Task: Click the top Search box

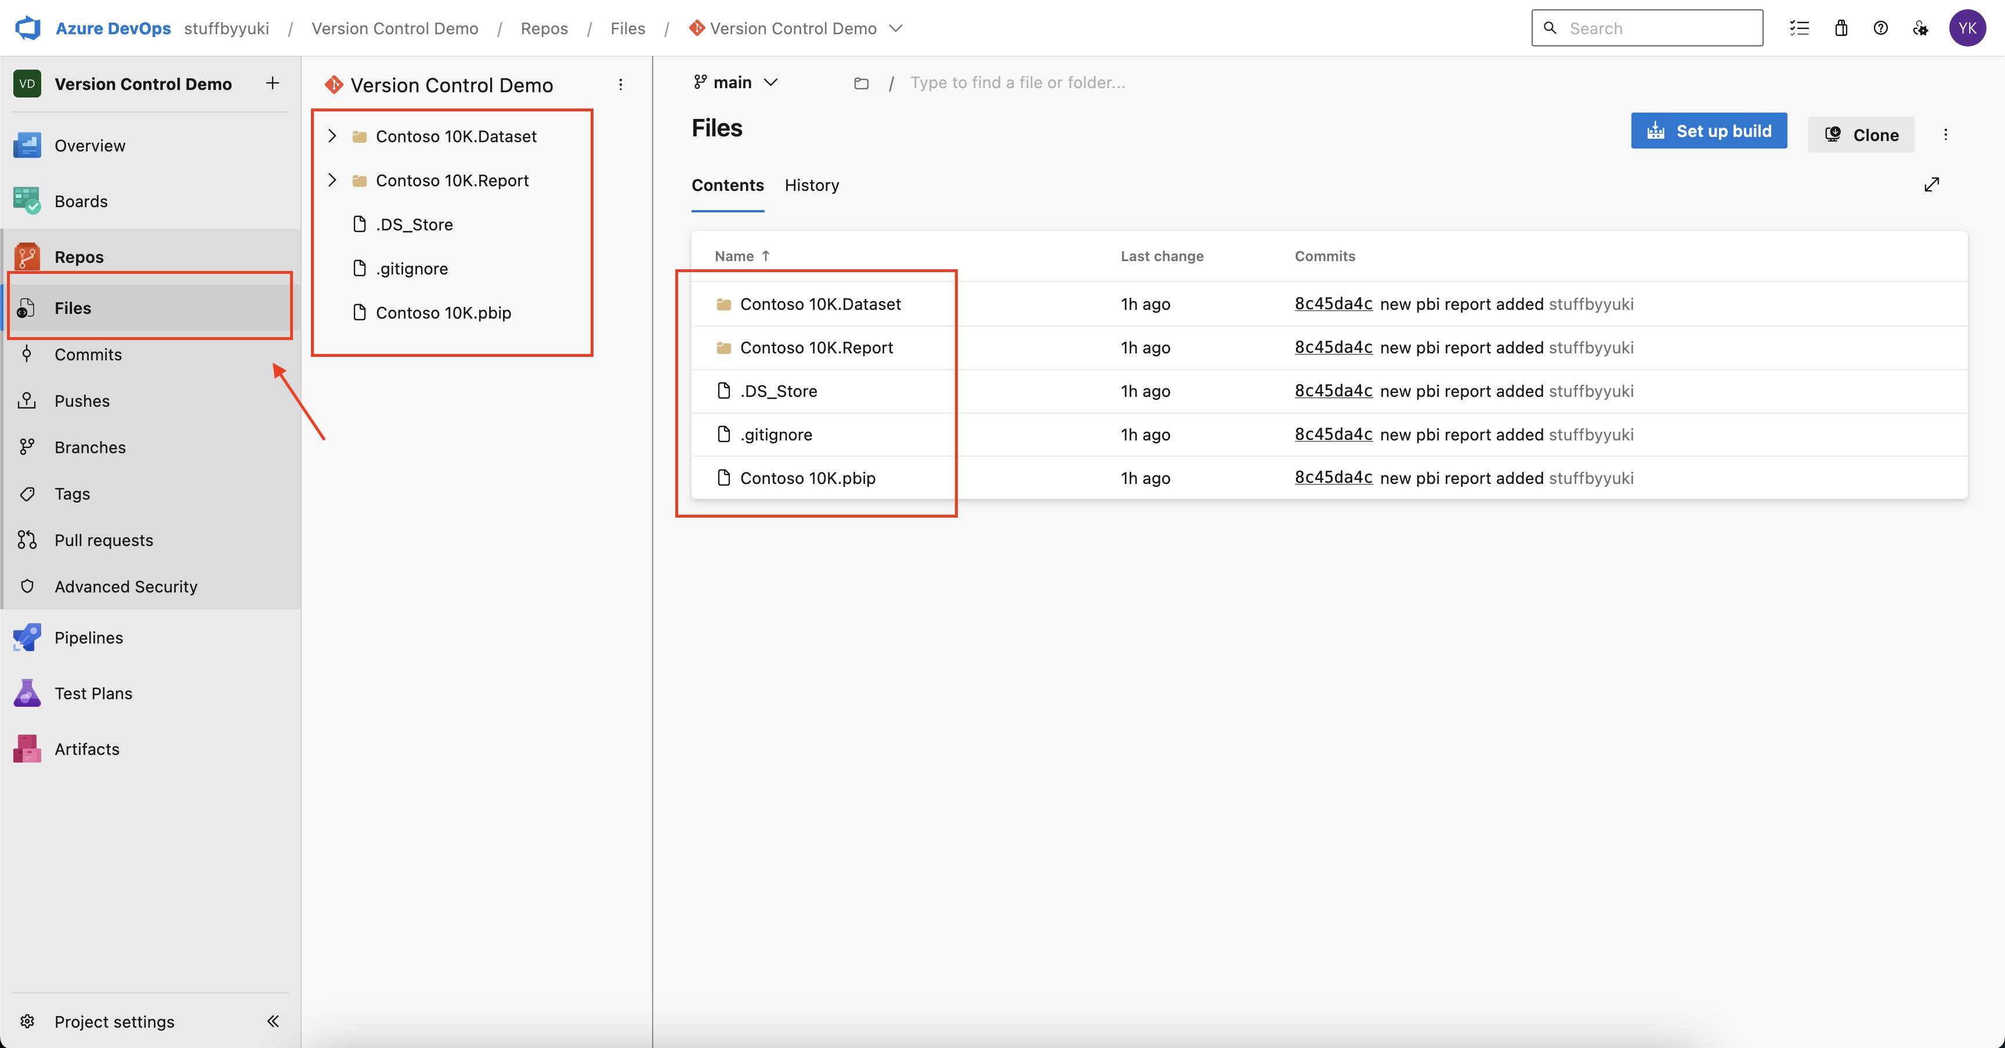Action: click(x=1647, y=28)
